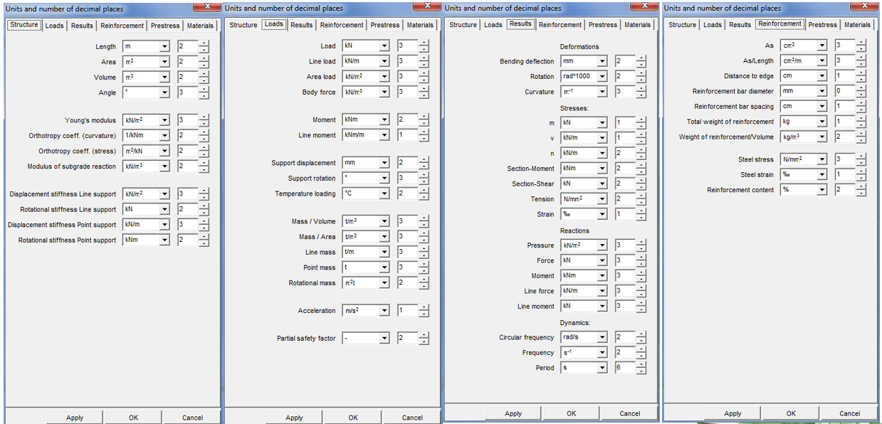882x424 pixels.
Task: Click Apply in the Structure dialog
Action: pyautogui.click(x=75, y=418)
